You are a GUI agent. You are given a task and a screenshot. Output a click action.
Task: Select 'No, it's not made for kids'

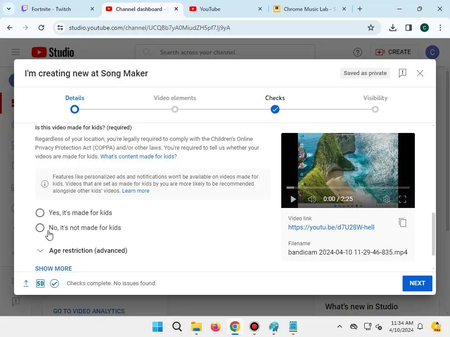click(x=40, y=228)
